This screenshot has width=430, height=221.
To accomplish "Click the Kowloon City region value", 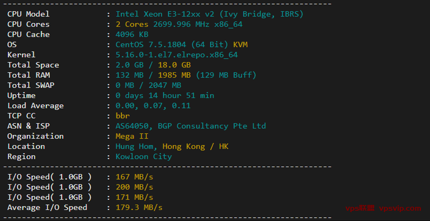I will pyautogui.click(x=143, y=157).
